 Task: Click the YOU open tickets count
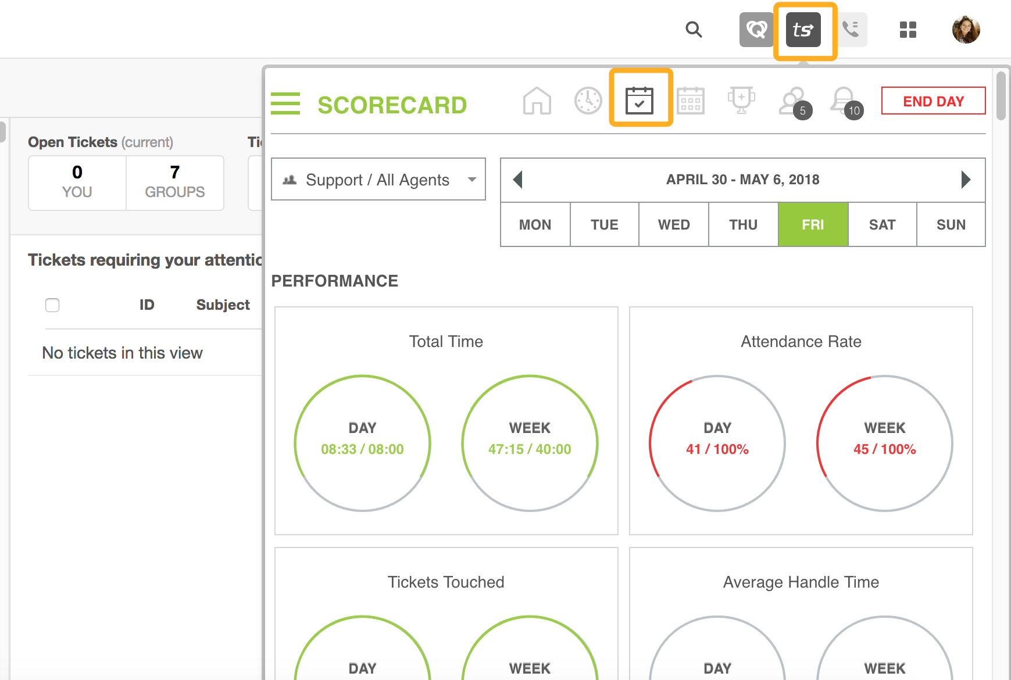[77, 182]
